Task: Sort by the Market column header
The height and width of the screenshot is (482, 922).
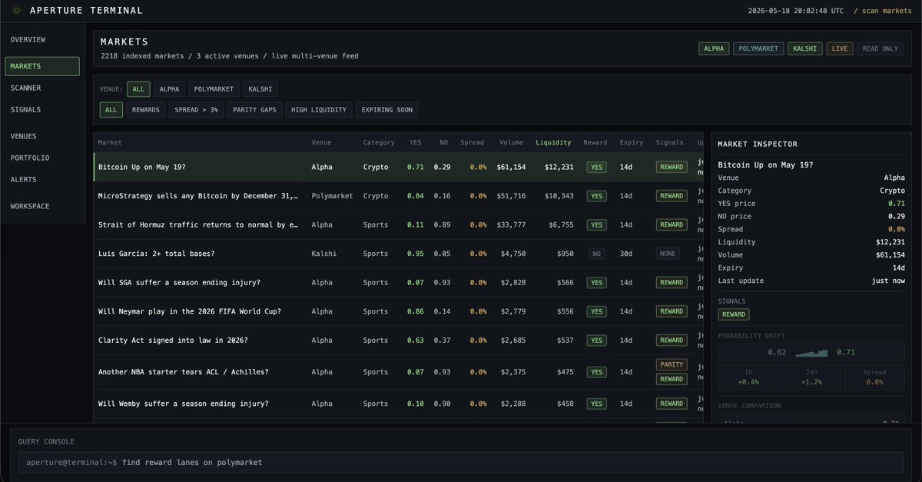Action: point(110,142)
